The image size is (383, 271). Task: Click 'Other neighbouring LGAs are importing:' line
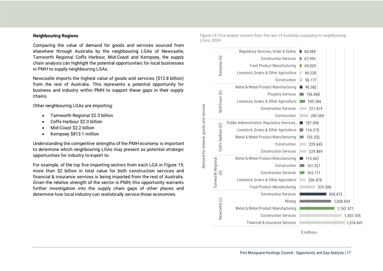tap(73, 106)
